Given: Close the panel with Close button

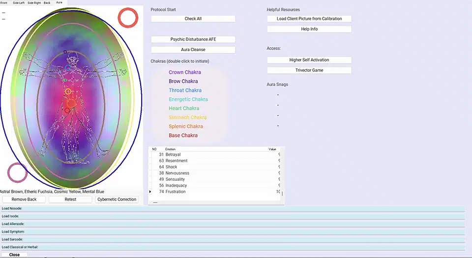Looking at the screenshot, I should coord(14,255).
